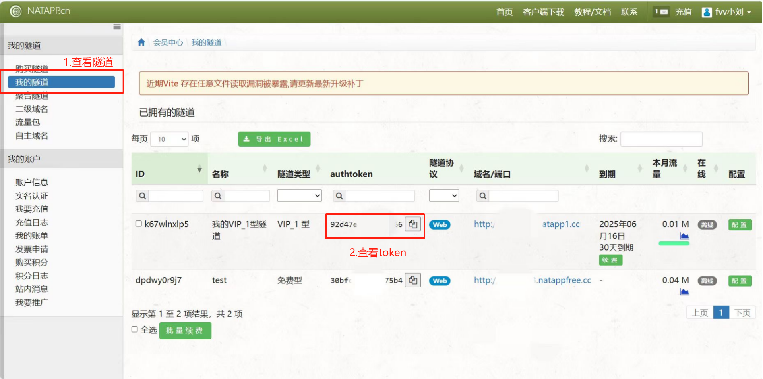The width and height of the screenshot is (763, 379).
Task: View traffic chart icon for k67wlnxlp5
Action: point(684,236)
